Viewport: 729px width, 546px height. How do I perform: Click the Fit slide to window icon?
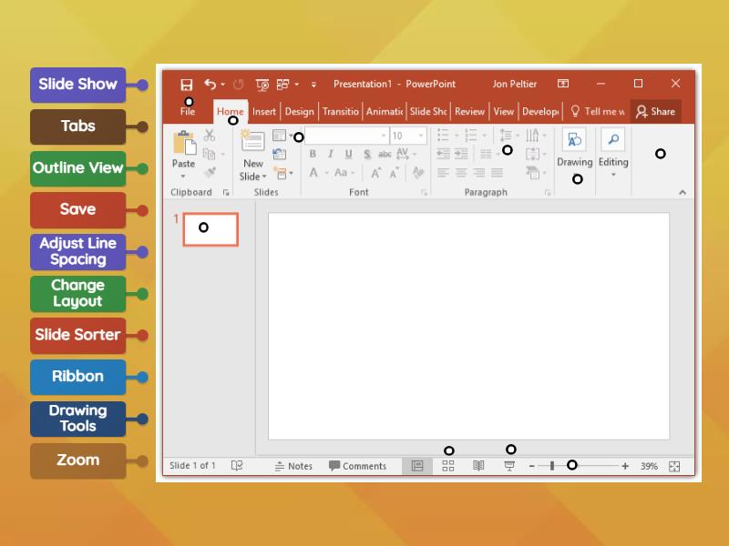(673, 465)
